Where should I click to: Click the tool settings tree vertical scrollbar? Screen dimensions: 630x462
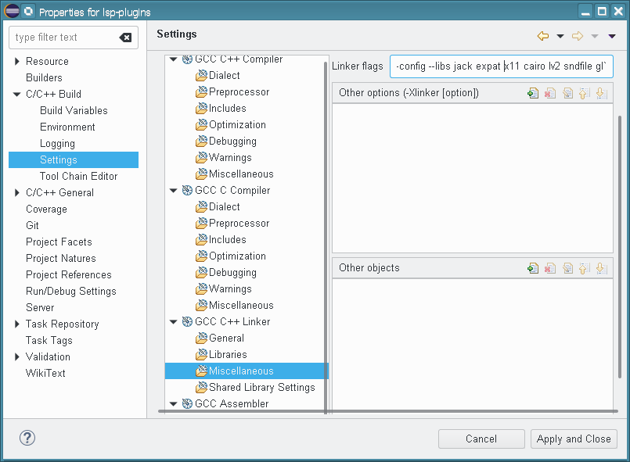click(326, 235)
